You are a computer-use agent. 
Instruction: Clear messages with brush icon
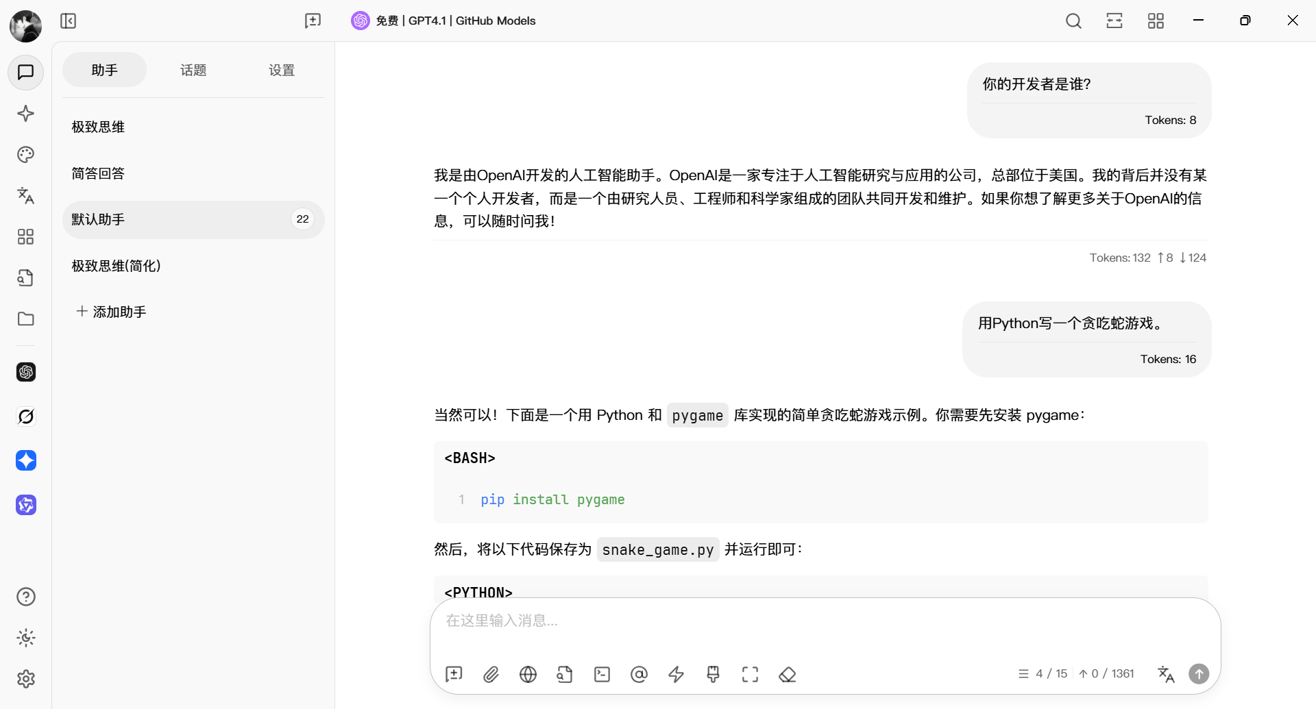tap(713, 674)
